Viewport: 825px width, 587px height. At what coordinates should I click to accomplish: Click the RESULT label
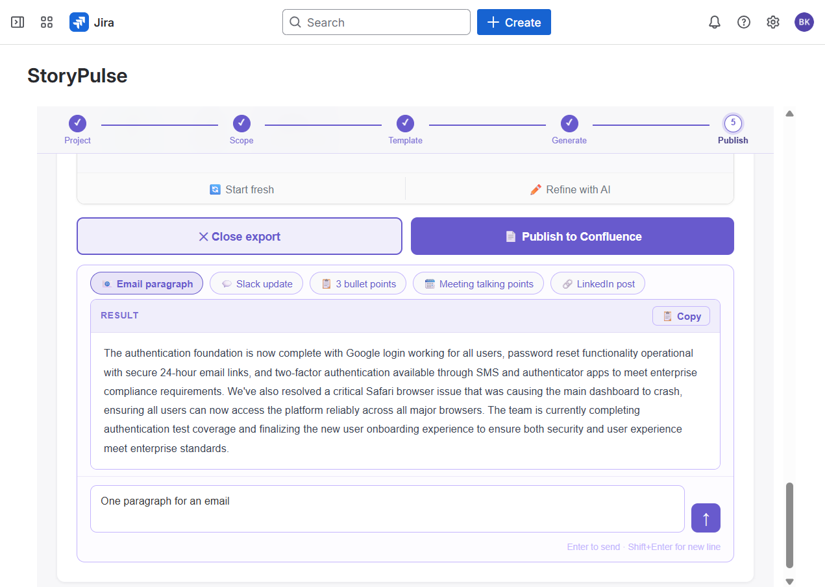tap(119, 315)
